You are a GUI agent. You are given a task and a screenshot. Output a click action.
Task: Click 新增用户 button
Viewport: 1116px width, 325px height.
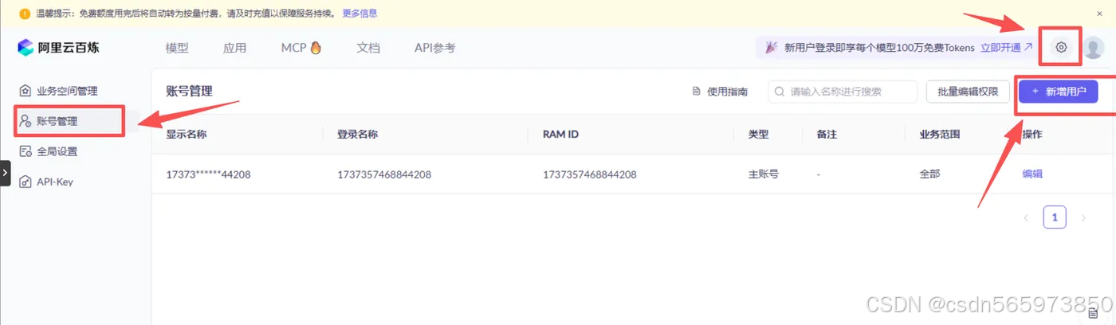point(1059,92)
